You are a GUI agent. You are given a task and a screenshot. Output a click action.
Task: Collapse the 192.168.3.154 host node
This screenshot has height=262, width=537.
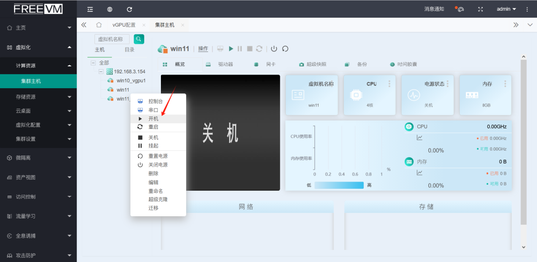click(101, 71)
